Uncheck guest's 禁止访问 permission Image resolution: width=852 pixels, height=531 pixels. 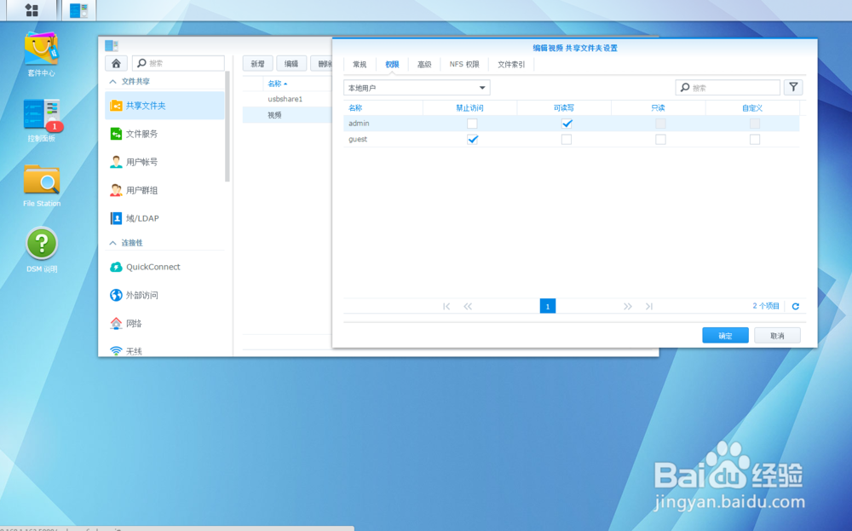click(472, 139)
